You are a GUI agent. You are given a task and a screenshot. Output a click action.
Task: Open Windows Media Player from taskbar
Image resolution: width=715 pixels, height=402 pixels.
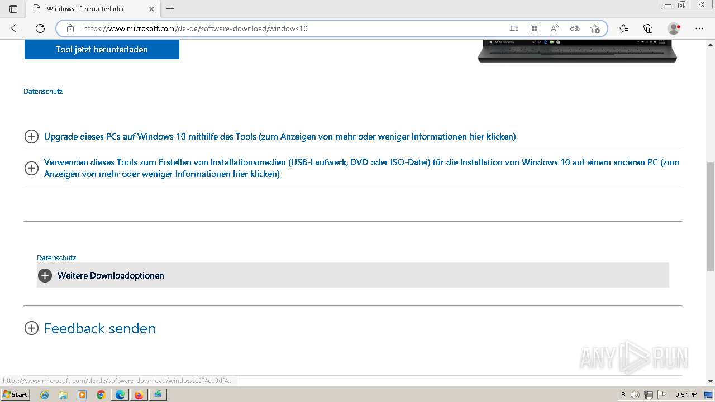click(x=82, y=395)
